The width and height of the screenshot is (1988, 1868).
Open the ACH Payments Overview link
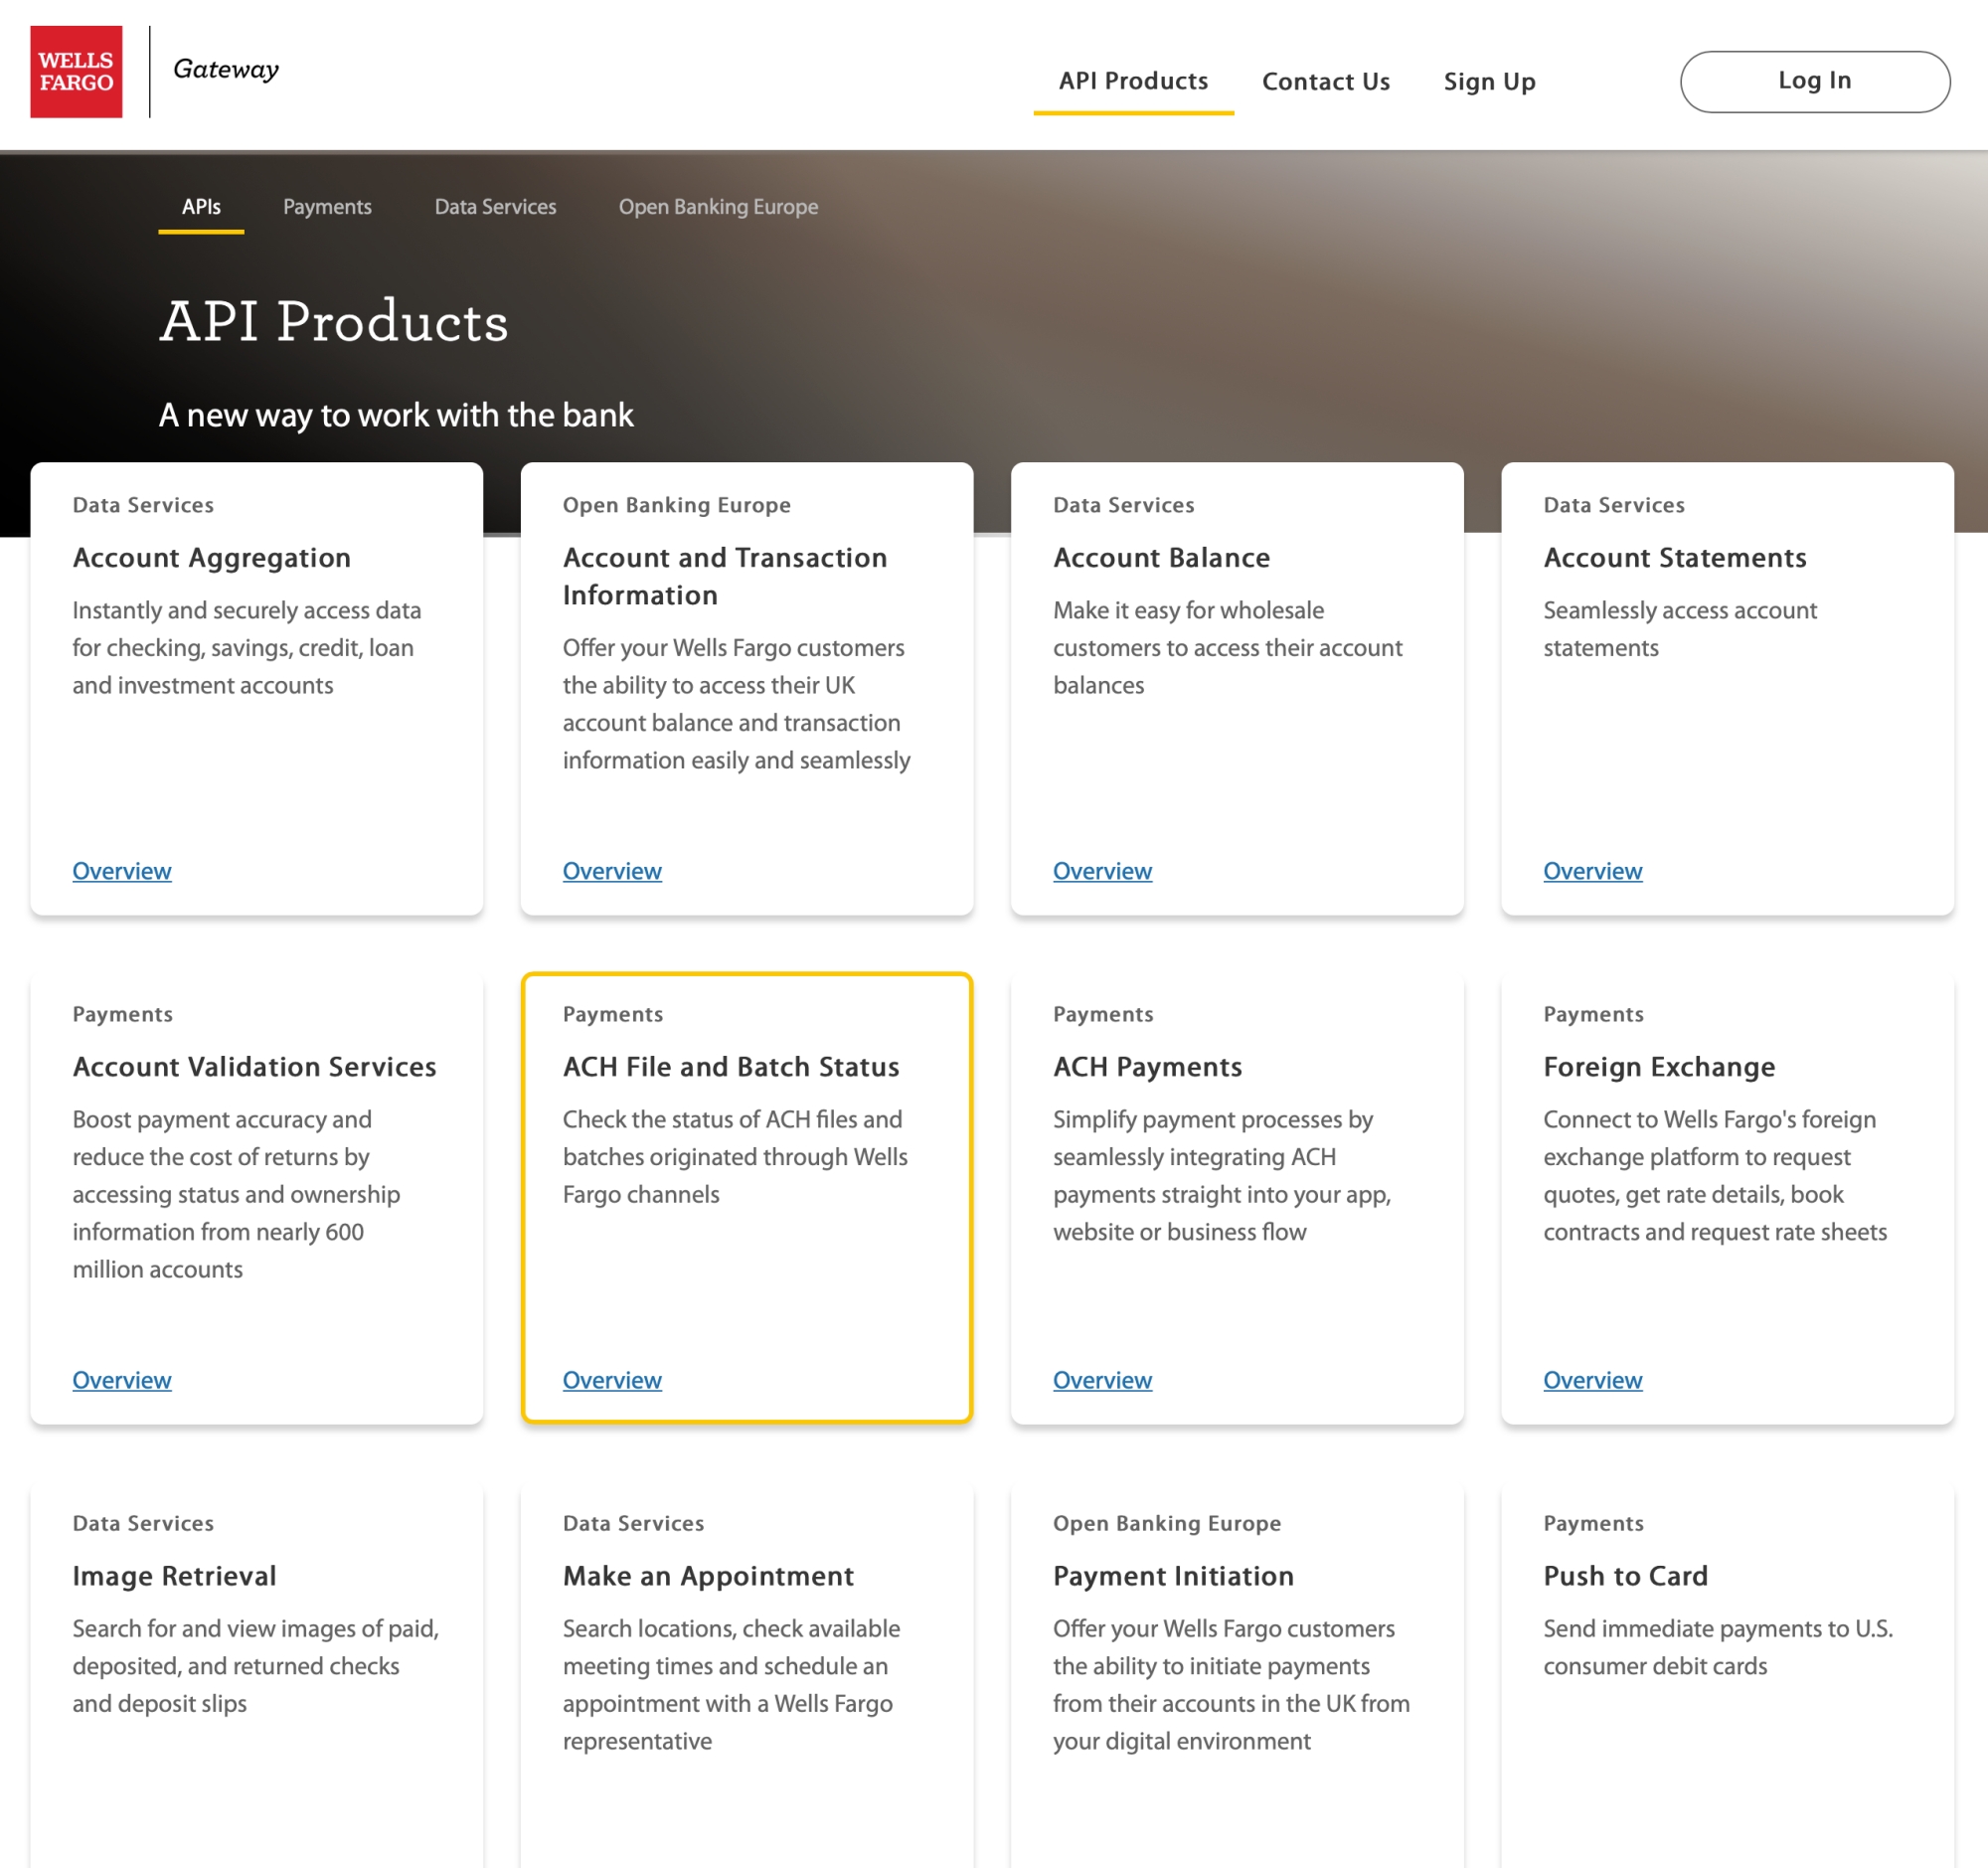[x=1102, y=1380]
